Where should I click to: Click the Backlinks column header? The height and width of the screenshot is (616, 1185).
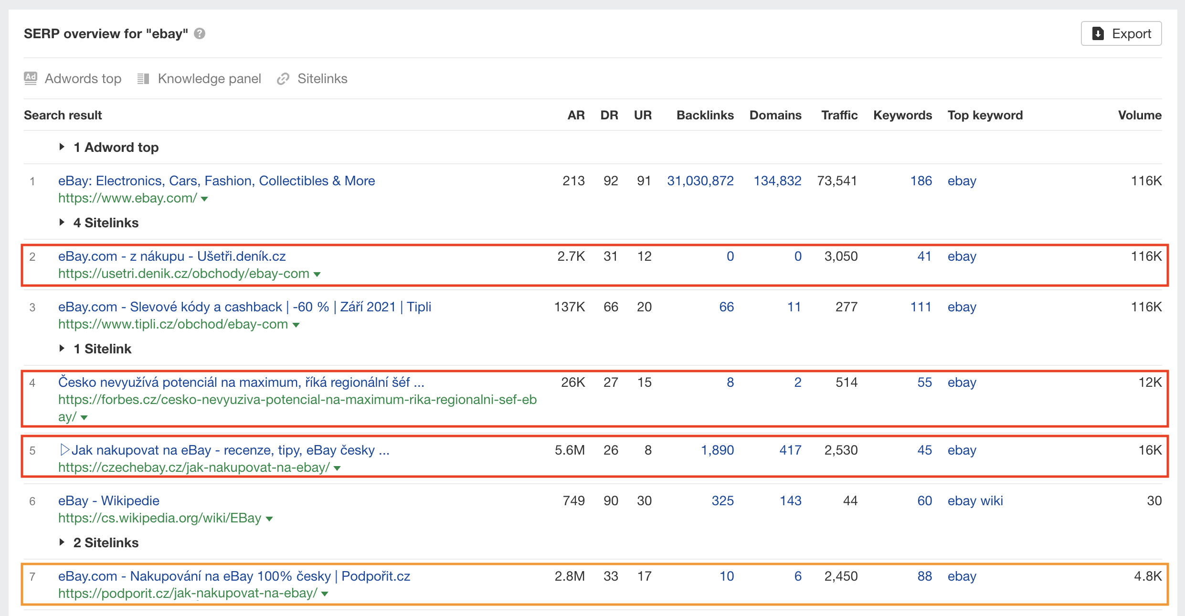pos(705,115)
